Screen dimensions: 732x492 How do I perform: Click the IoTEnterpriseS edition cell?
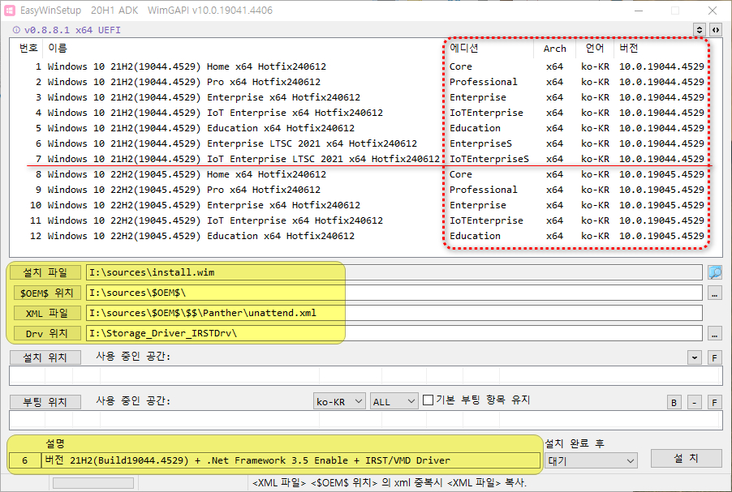tap(489, 159)
